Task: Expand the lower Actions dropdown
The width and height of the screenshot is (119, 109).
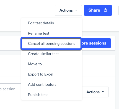Action: click(x=95, y=92)
